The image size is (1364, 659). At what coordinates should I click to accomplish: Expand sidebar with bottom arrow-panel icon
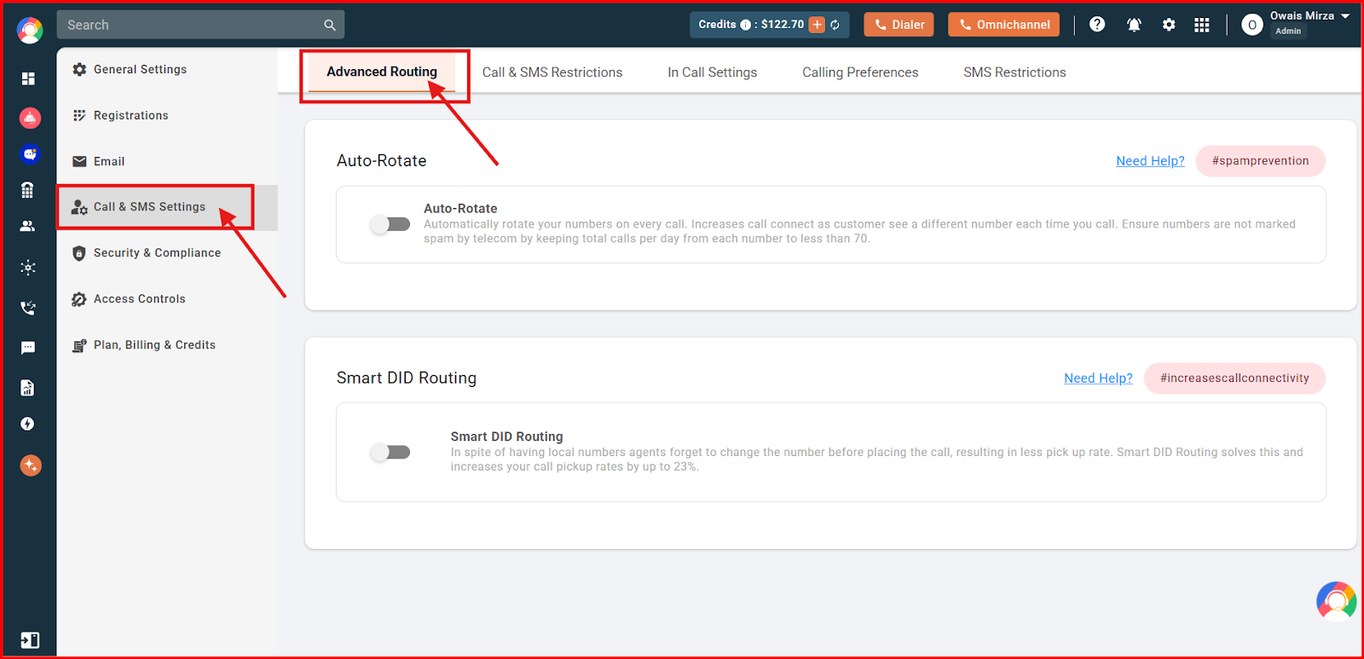[30, 640]
